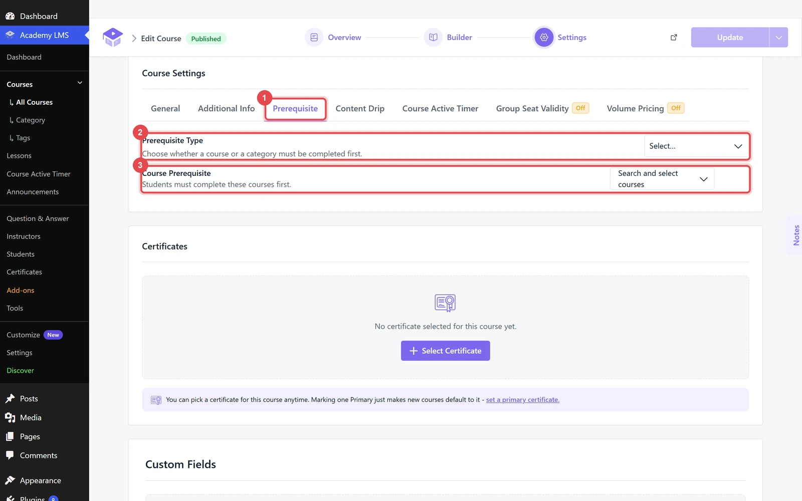Click the Builder step book icon
The image size is (802, 501).
pos(433,38)
